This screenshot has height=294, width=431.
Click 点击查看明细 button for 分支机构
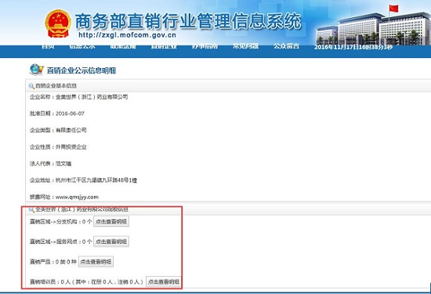click(111, 221)
